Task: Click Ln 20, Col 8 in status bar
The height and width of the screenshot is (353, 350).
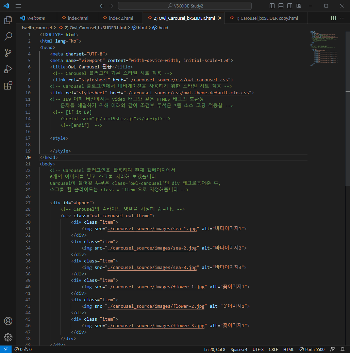Action: pos(215,349)
